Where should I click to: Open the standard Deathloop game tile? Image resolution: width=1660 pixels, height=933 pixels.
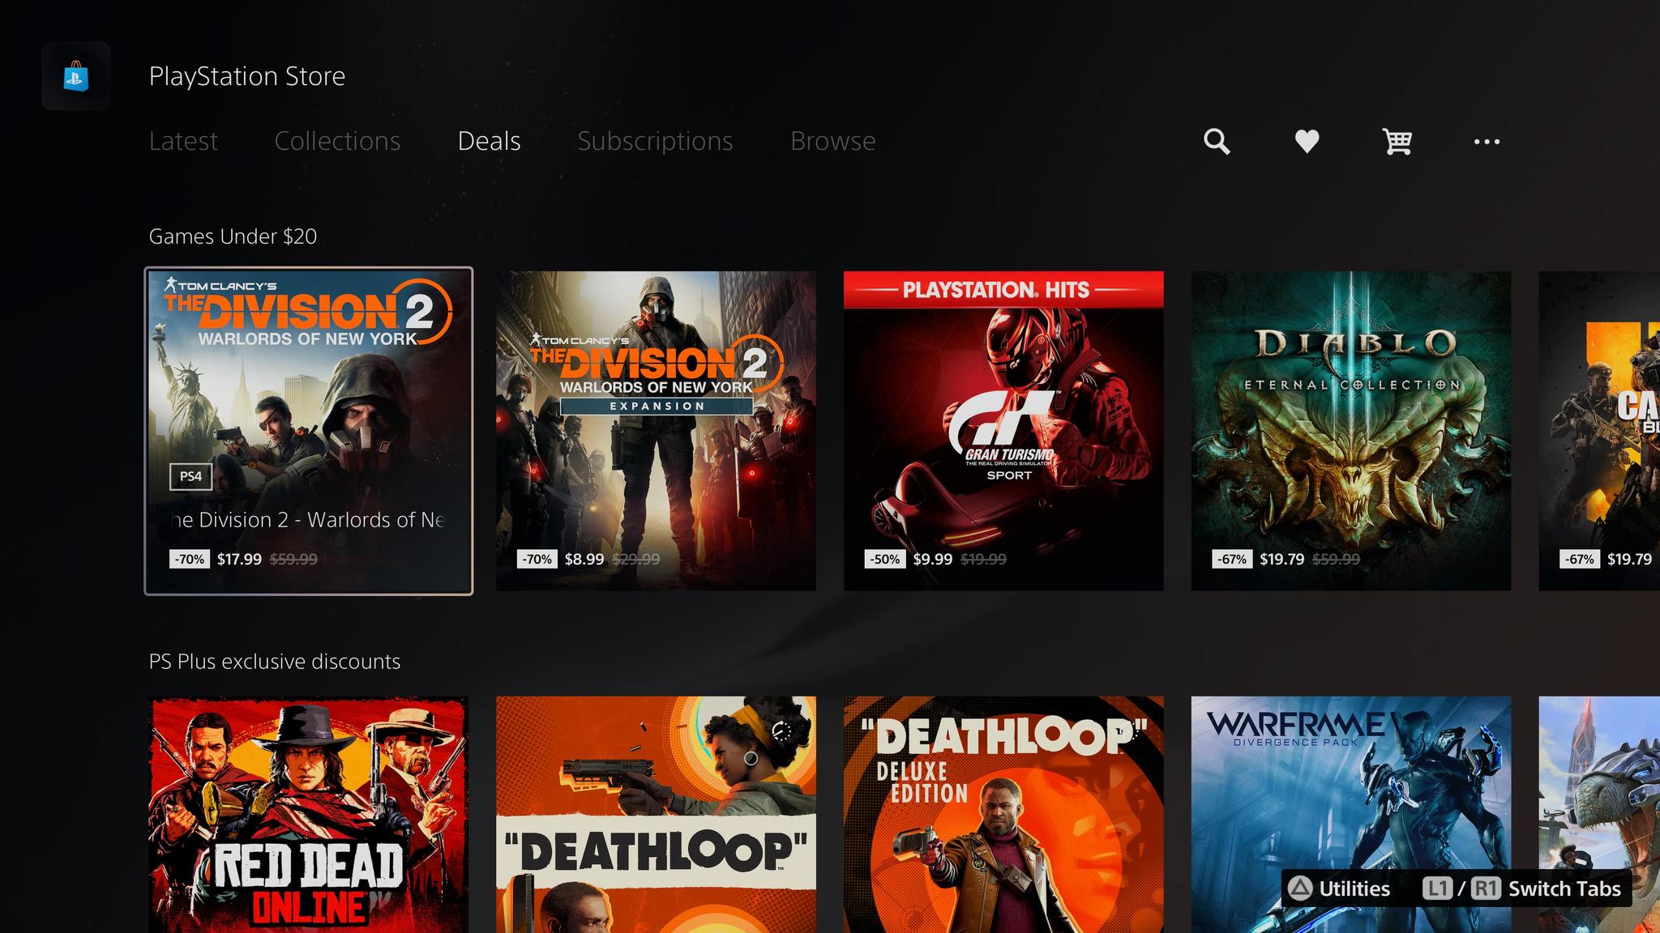[x=656, y=815]
